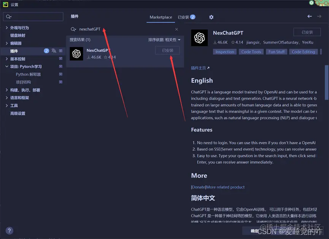Expand the 工具 tree node
This screenshot has width=329, height=239.
(7, 105)
